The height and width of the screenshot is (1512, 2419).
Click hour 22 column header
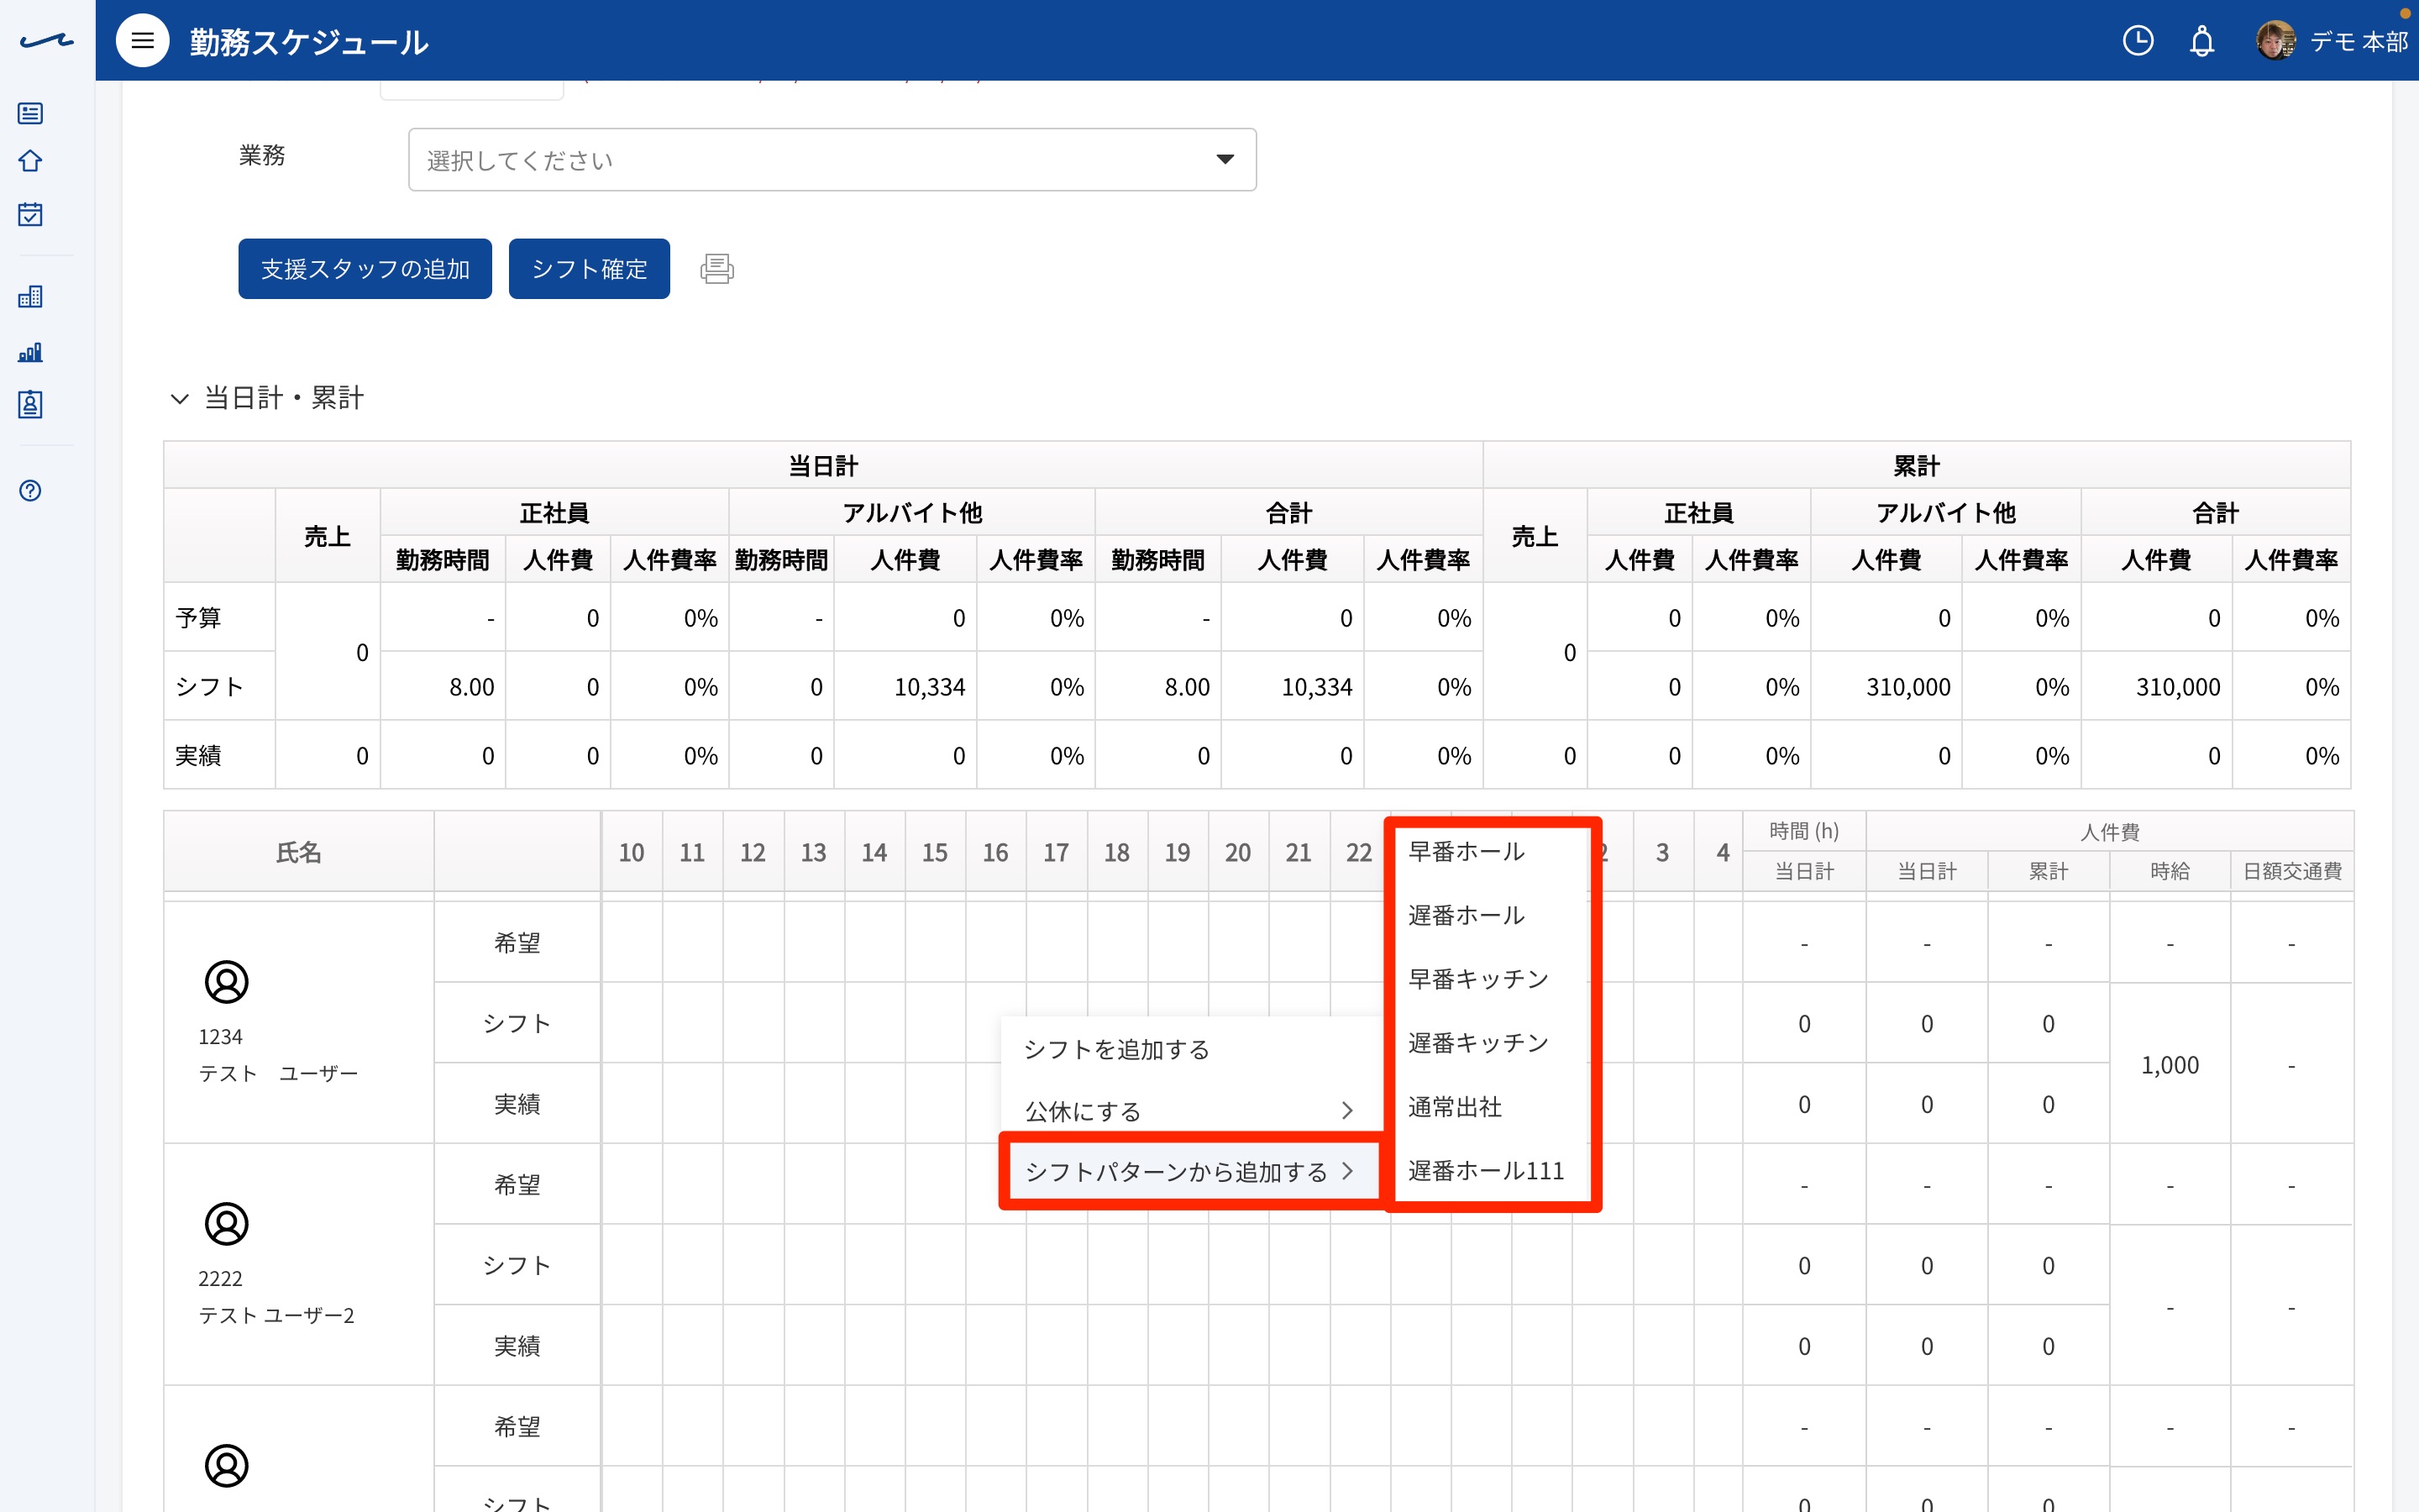pyautogui.click(x=1358, y=852)
